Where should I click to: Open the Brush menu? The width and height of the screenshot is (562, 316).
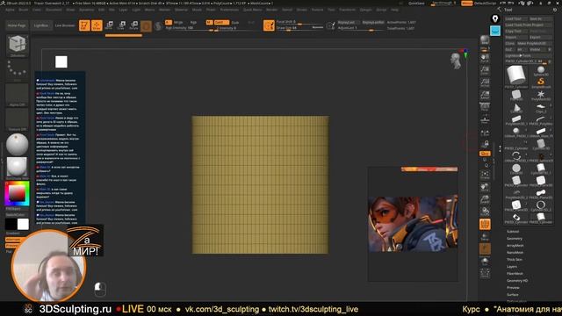point(24,10)
